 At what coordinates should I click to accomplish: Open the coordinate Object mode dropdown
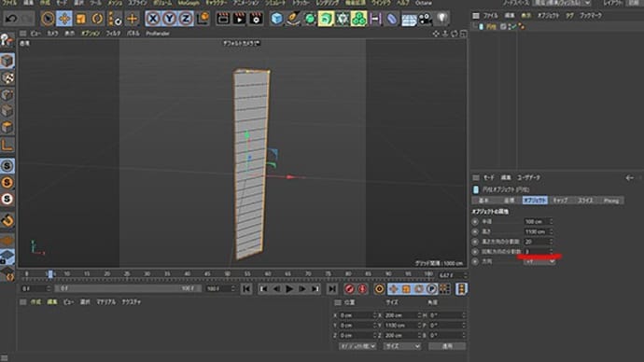357,346
